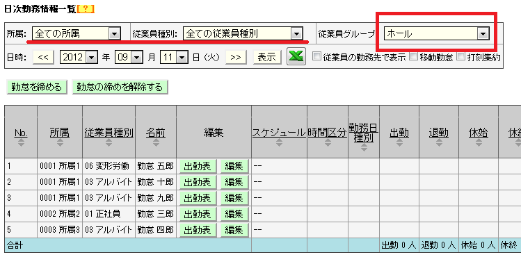Image resolution: width=521 pixels, height=273 pixels.
Task: Open 出勤表 for 勤怠 三郎
Action: pos(198,214)
